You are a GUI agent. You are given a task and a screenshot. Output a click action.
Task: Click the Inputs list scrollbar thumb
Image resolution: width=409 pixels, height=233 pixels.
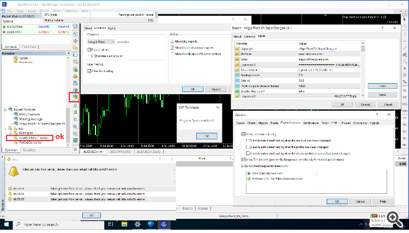[363, 48]
